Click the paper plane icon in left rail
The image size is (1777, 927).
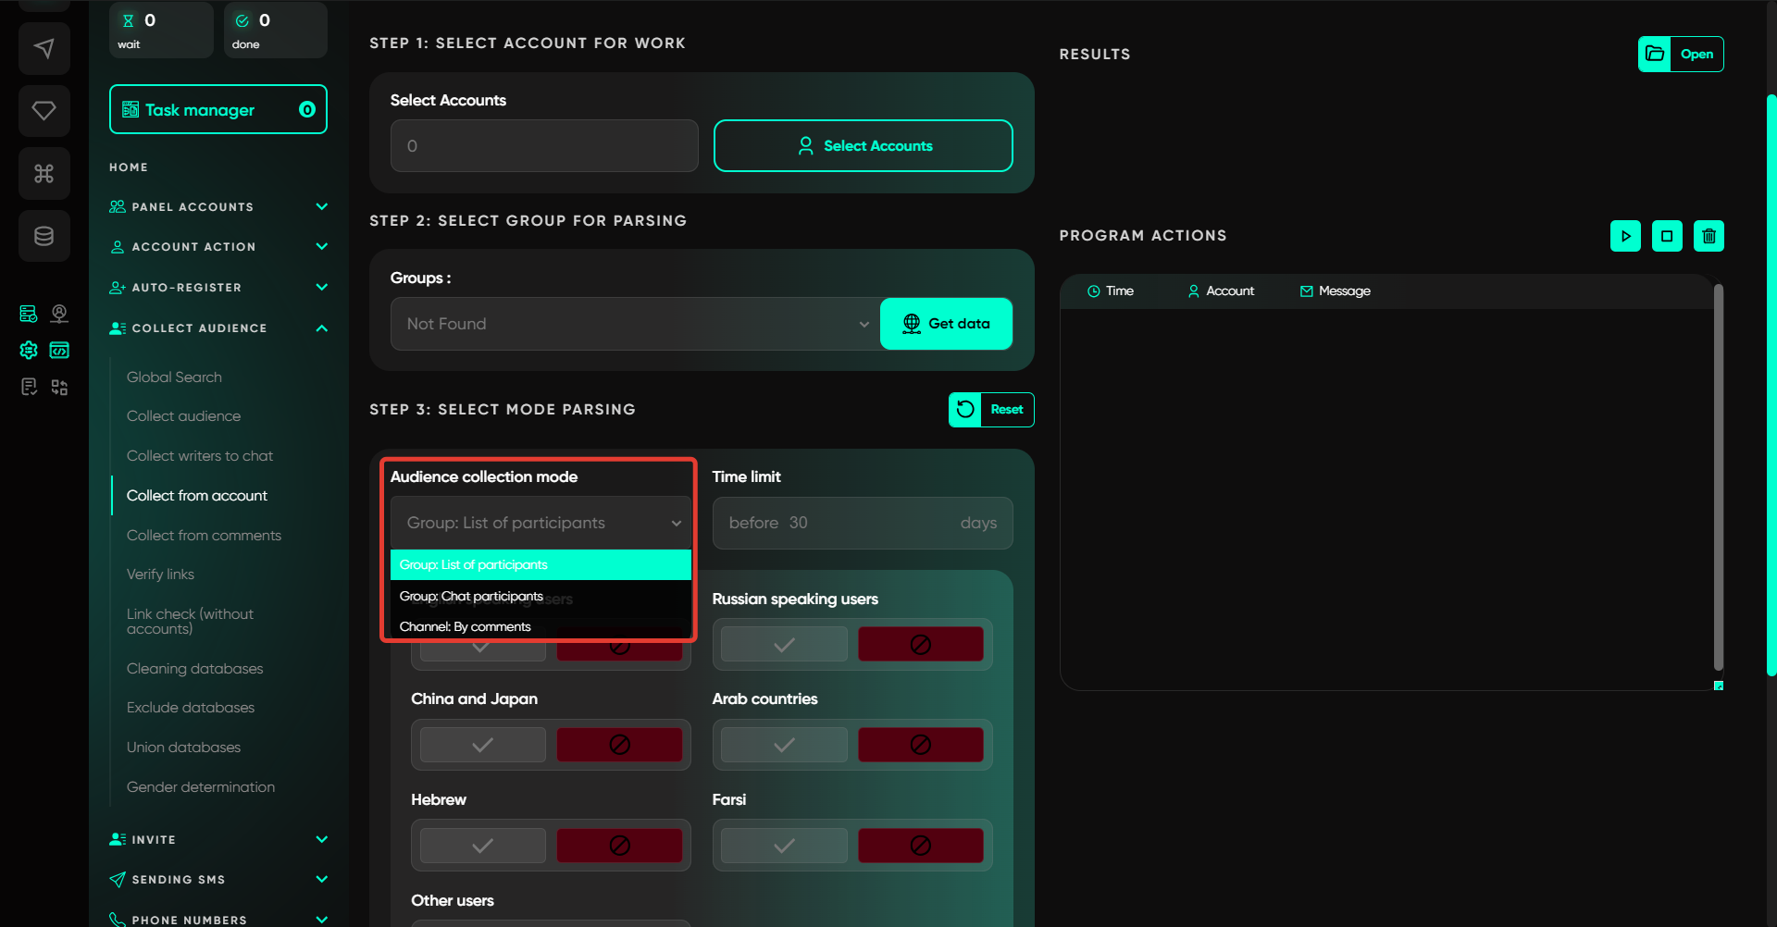pos(43,48)
